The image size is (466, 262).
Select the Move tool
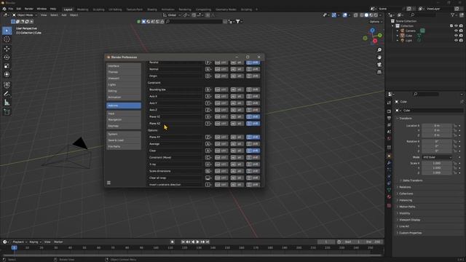point(7,49)
